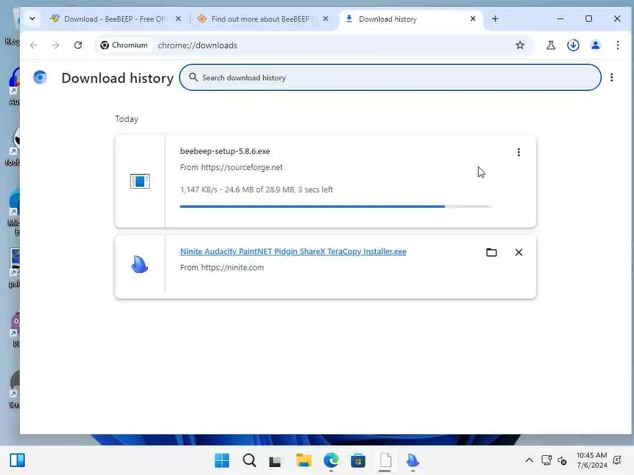634x475 pixels.
Task: Open the Ninite app on the taskbar
Action: [412, 460]
